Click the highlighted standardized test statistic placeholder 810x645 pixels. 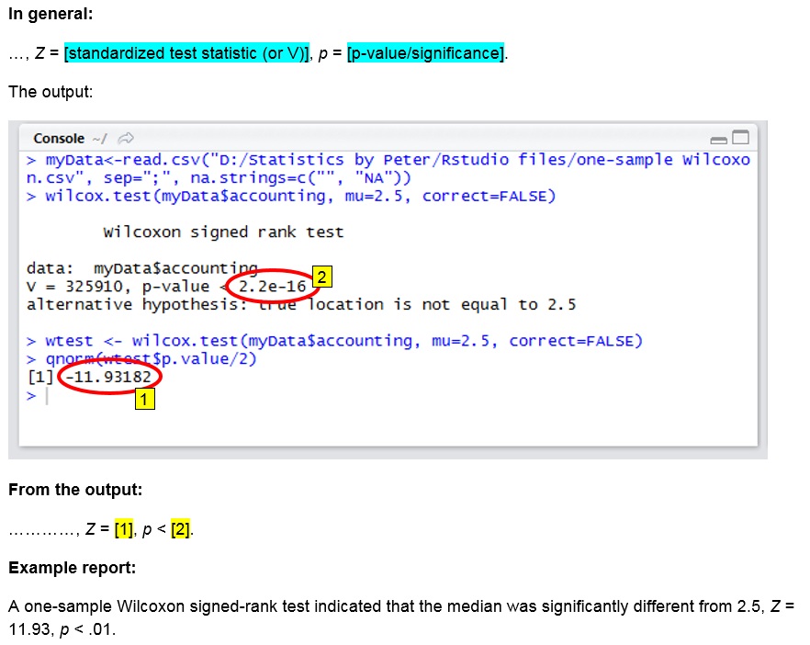coord(186,53)
